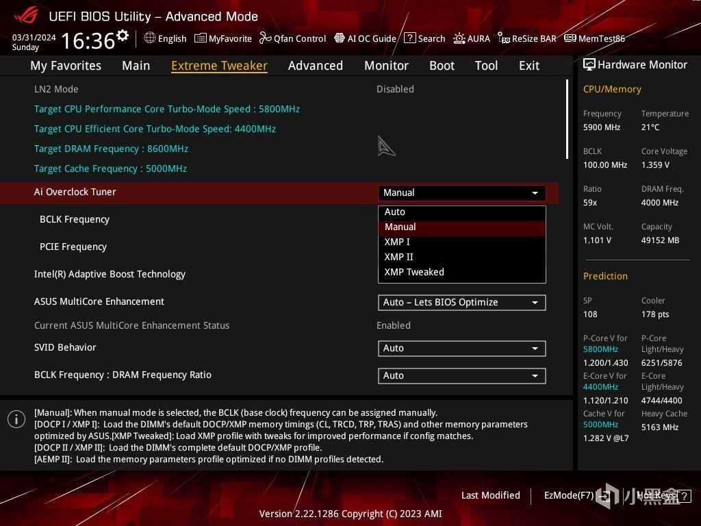The image size is (701, 526).
Task: Click the Prediction section heading
Action: click(605, 277)
